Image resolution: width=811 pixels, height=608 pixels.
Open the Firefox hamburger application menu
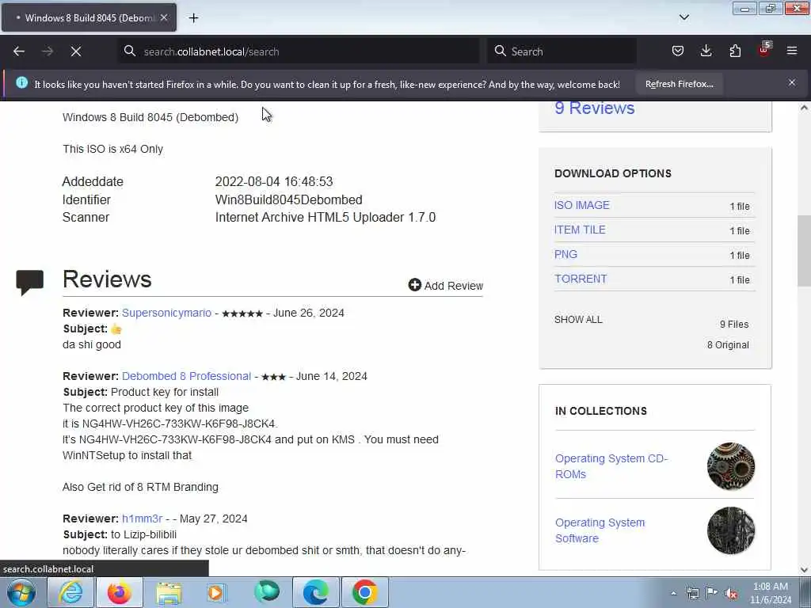tap(792, 51)
